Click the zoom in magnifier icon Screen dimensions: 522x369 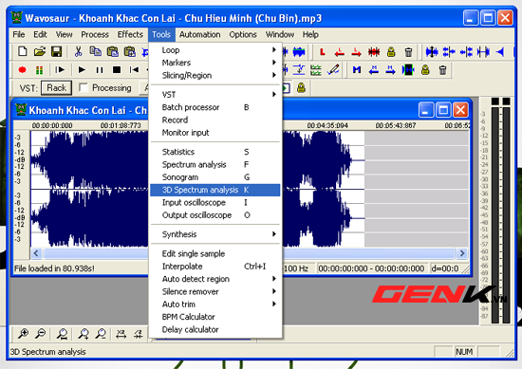23,333
